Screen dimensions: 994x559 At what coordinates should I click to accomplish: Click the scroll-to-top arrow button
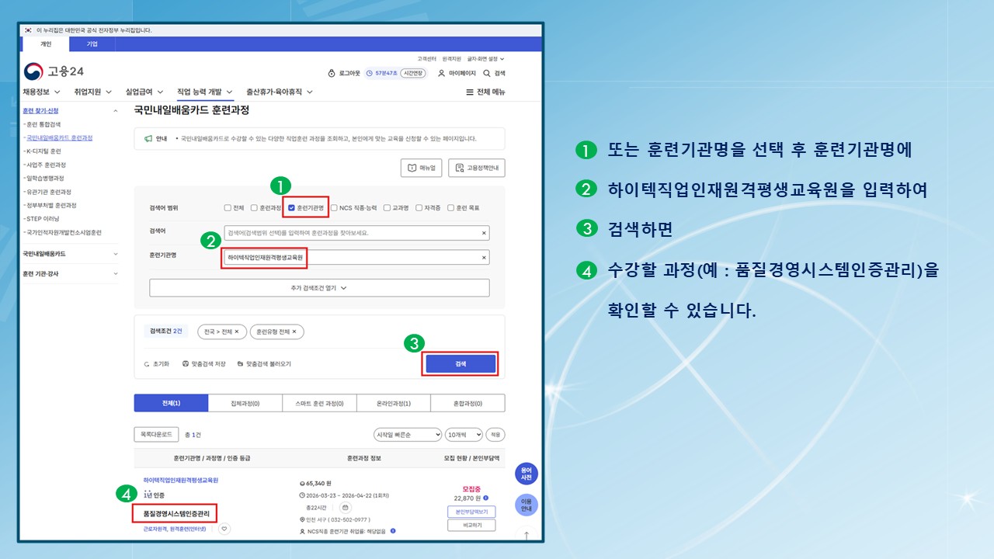click(526, 535)
